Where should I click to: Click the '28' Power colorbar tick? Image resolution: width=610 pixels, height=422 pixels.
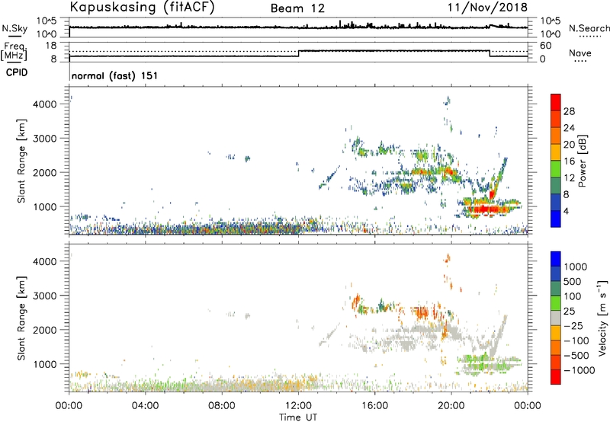click(569, 111)
